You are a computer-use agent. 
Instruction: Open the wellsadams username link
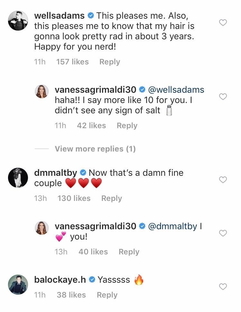click(59, 15)
